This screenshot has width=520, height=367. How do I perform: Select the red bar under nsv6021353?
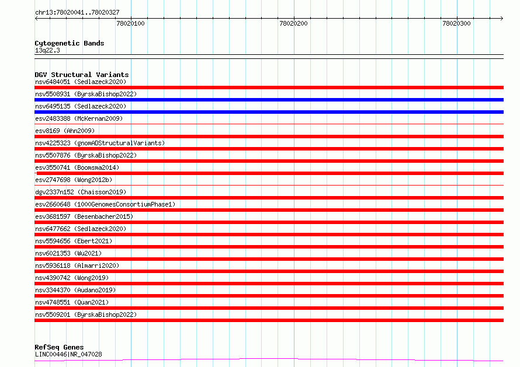269,259
